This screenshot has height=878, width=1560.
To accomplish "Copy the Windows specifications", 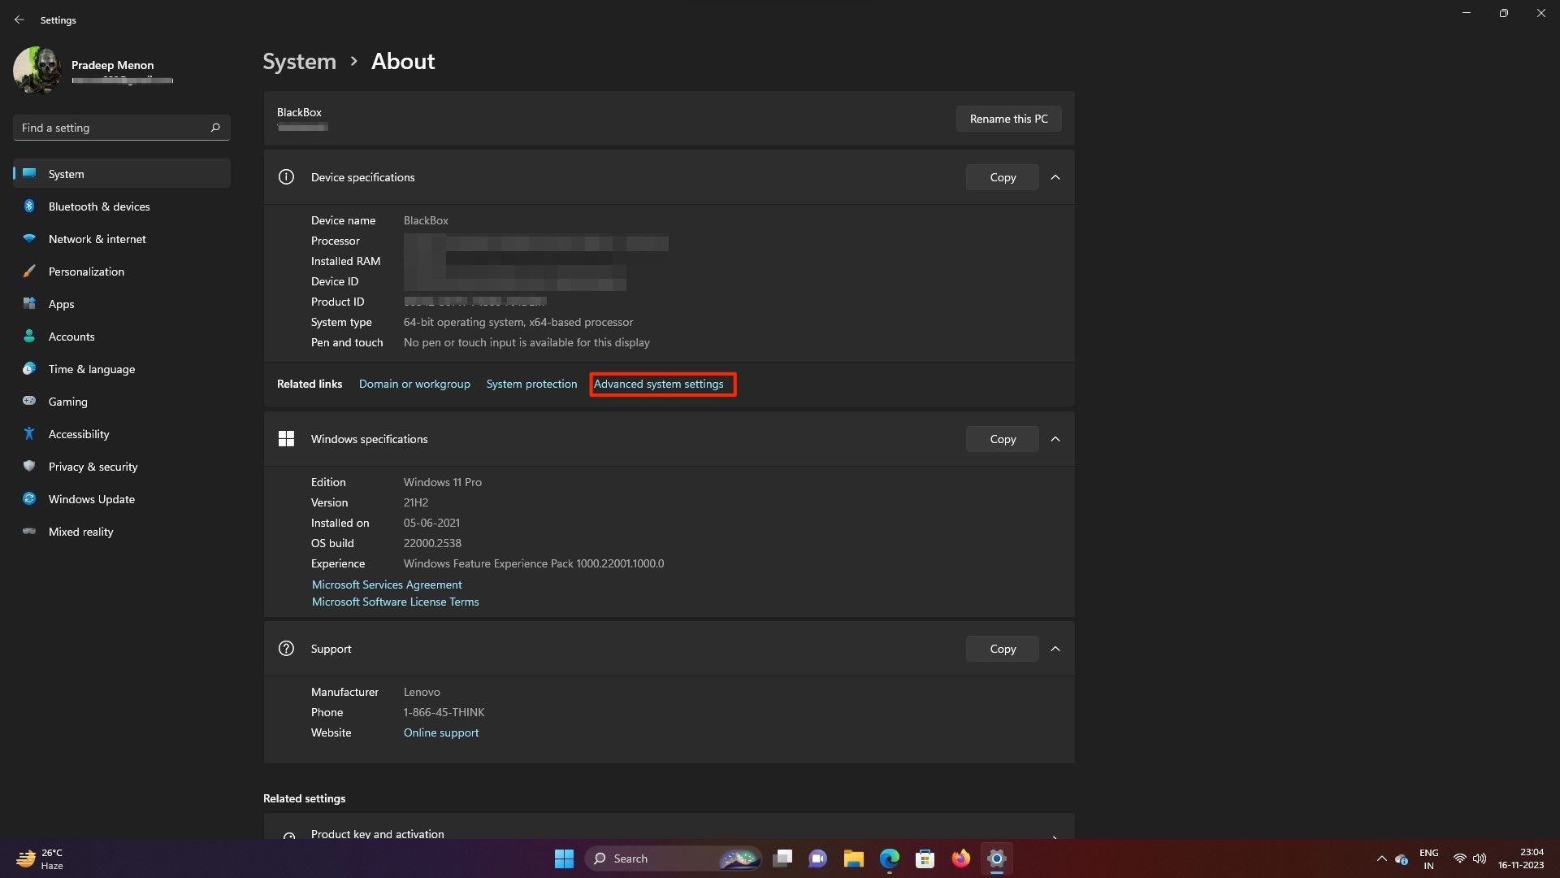I will pos(1003,439).
